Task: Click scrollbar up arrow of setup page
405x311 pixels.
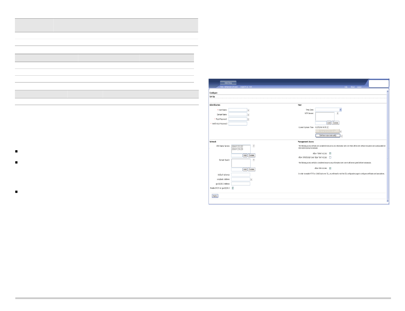Action: click(388, 91)
